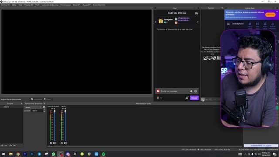
Task: Mute alerts with the bell icon
Action: 265,25
